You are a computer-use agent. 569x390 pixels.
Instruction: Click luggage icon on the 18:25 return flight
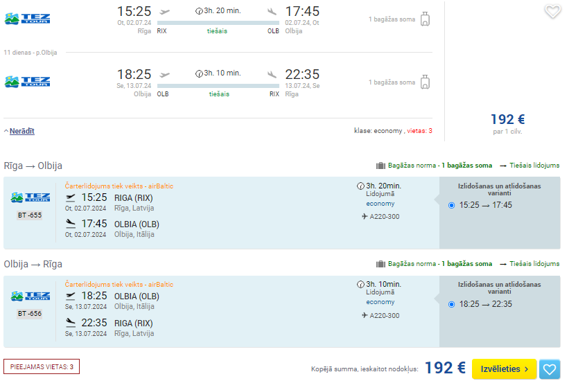click(x=426, y=82)
